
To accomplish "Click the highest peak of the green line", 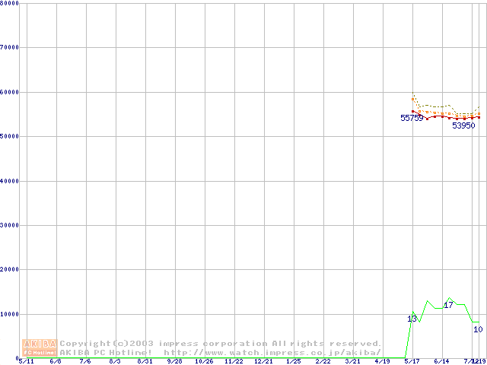I will (x=450, y=298).
